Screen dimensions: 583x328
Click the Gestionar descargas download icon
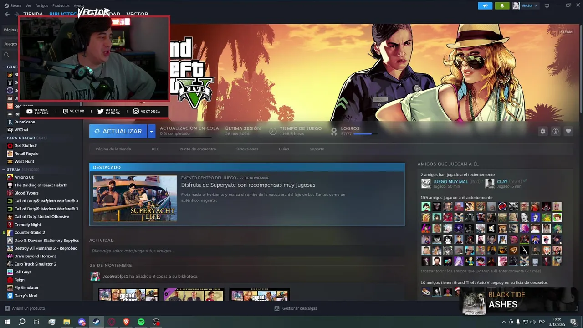277,308
